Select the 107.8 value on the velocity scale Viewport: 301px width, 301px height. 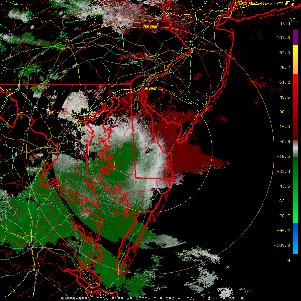(283, 37)
